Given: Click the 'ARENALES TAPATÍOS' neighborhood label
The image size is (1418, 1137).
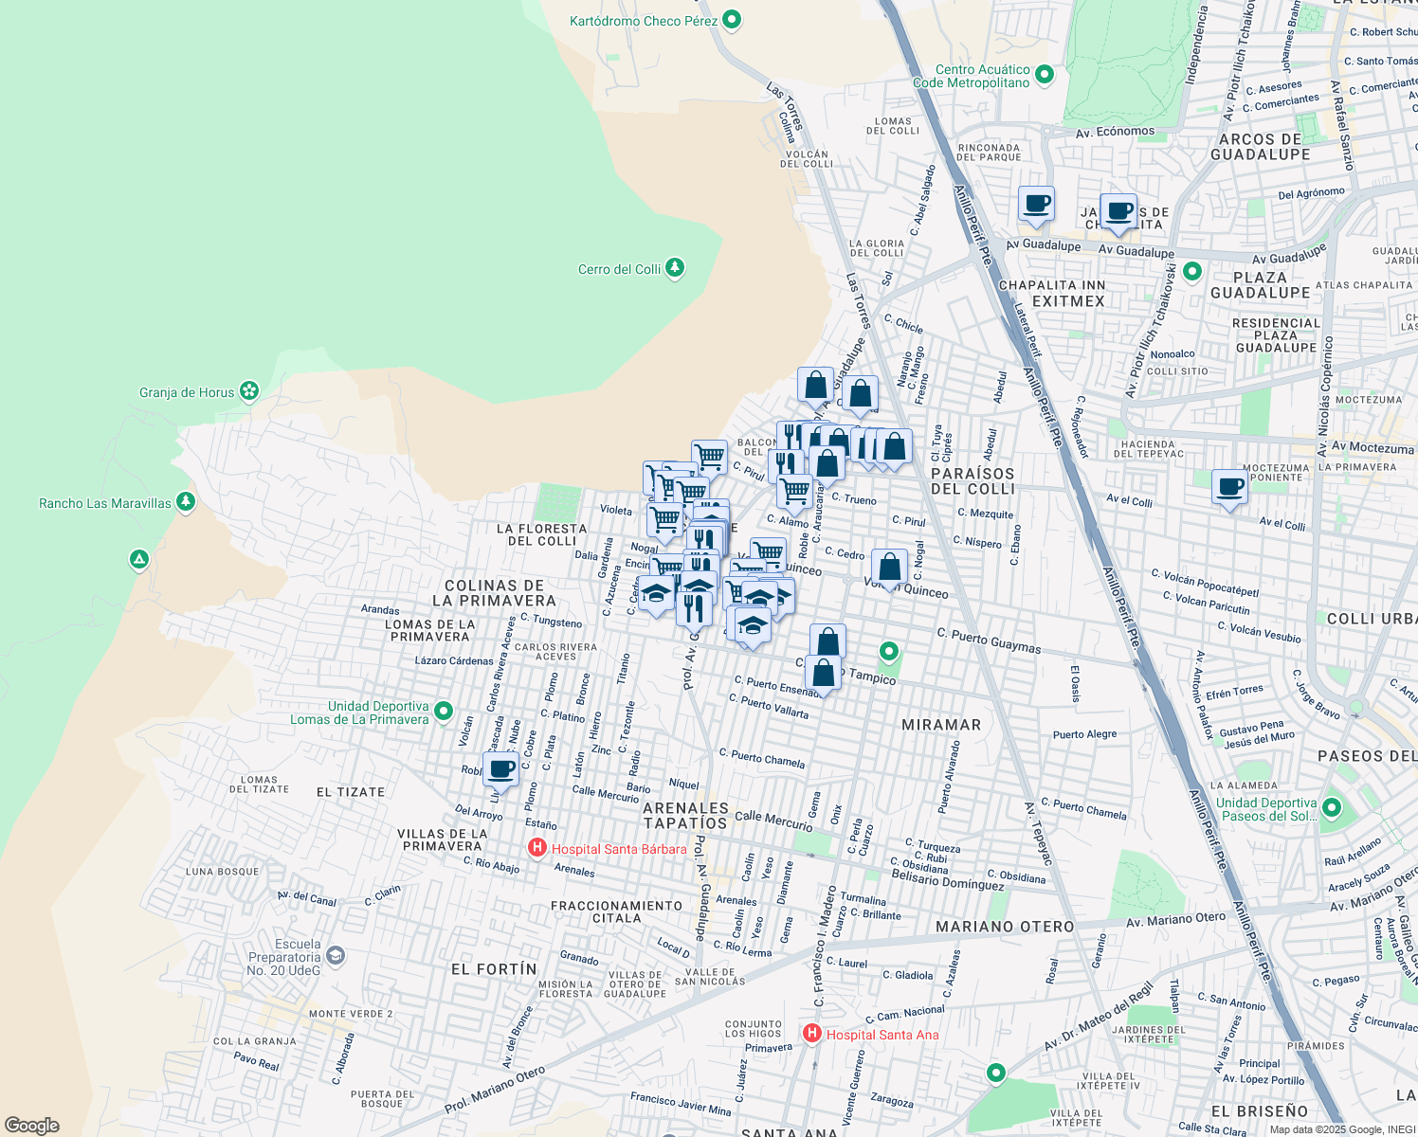Looking at the screenshot, I should click(685, 816).
